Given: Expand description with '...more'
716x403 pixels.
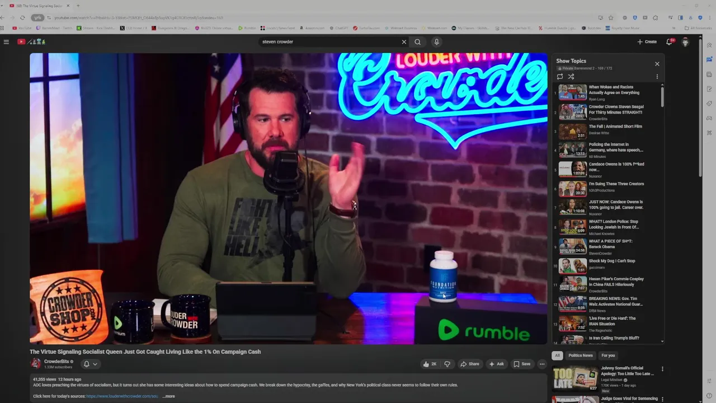Looking at the screenshot, I should (169, 396).
